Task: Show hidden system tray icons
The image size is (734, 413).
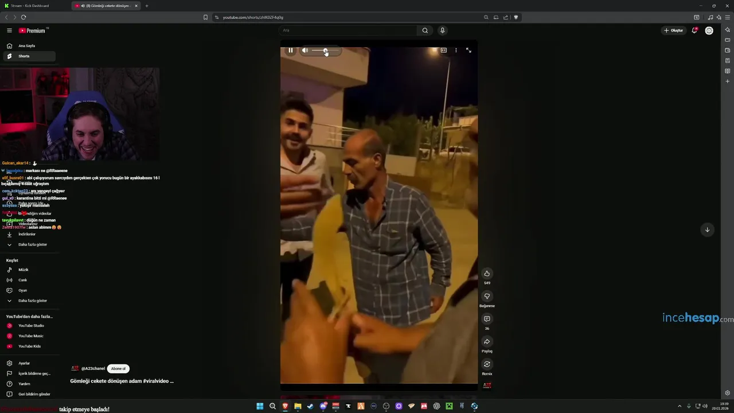Action: [x=680, y=406]
